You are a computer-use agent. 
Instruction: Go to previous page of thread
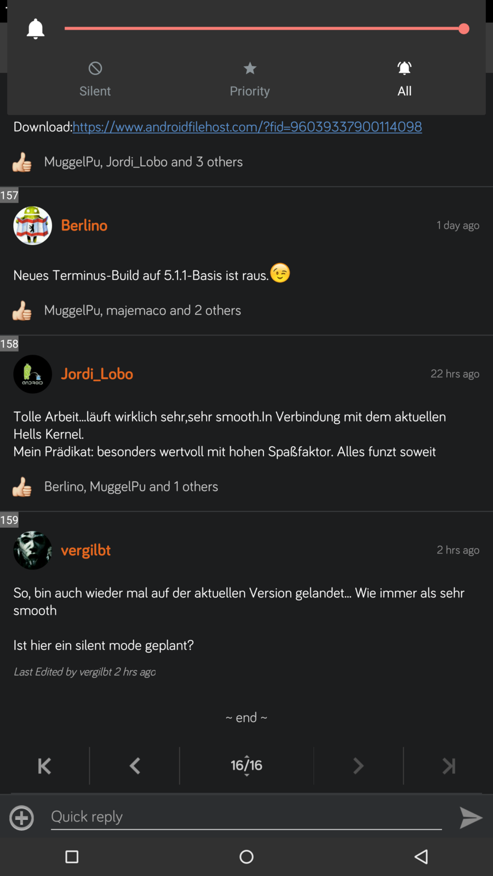coord(135,765)
